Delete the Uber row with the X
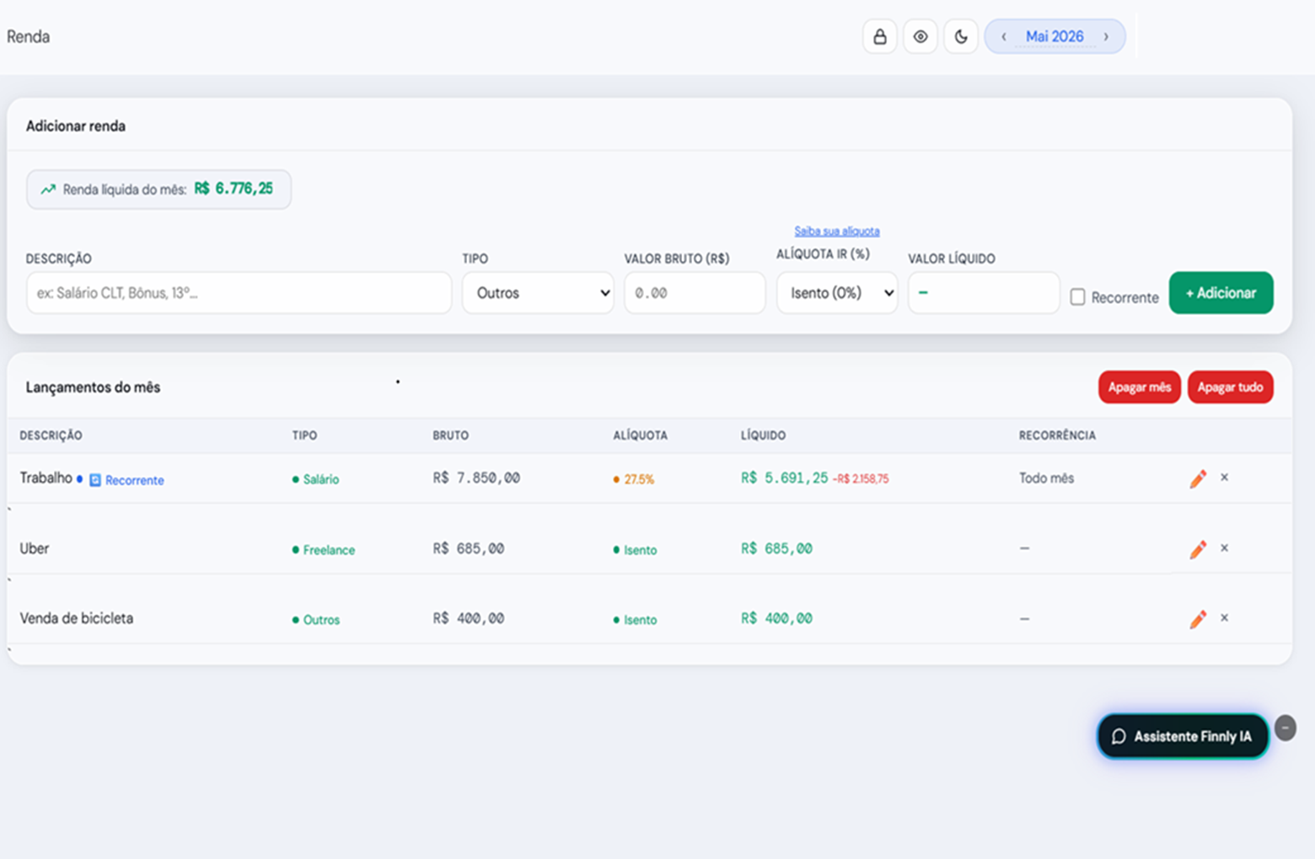The width and height of the screenshot is (1315, 859). 1224,548
